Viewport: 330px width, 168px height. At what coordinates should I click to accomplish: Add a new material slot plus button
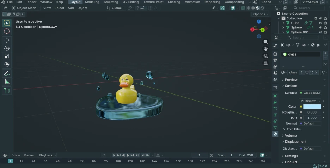coord(325,53)
